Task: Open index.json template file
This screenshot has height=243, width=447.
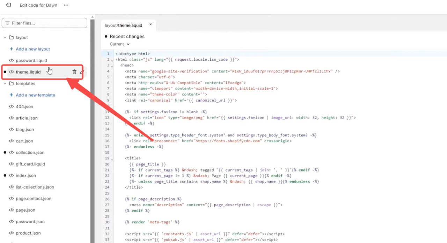Action: (26, 175)
